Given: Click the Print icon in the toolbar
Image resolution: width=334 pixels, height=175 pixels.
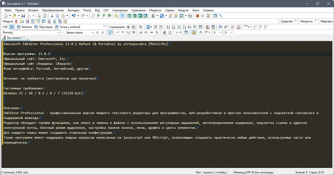Looking at the screenshot, I should 39,16.
